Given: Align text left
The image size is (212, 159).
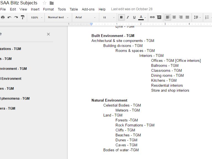Looking at the screenshot, I should click(x=168, y=17).
